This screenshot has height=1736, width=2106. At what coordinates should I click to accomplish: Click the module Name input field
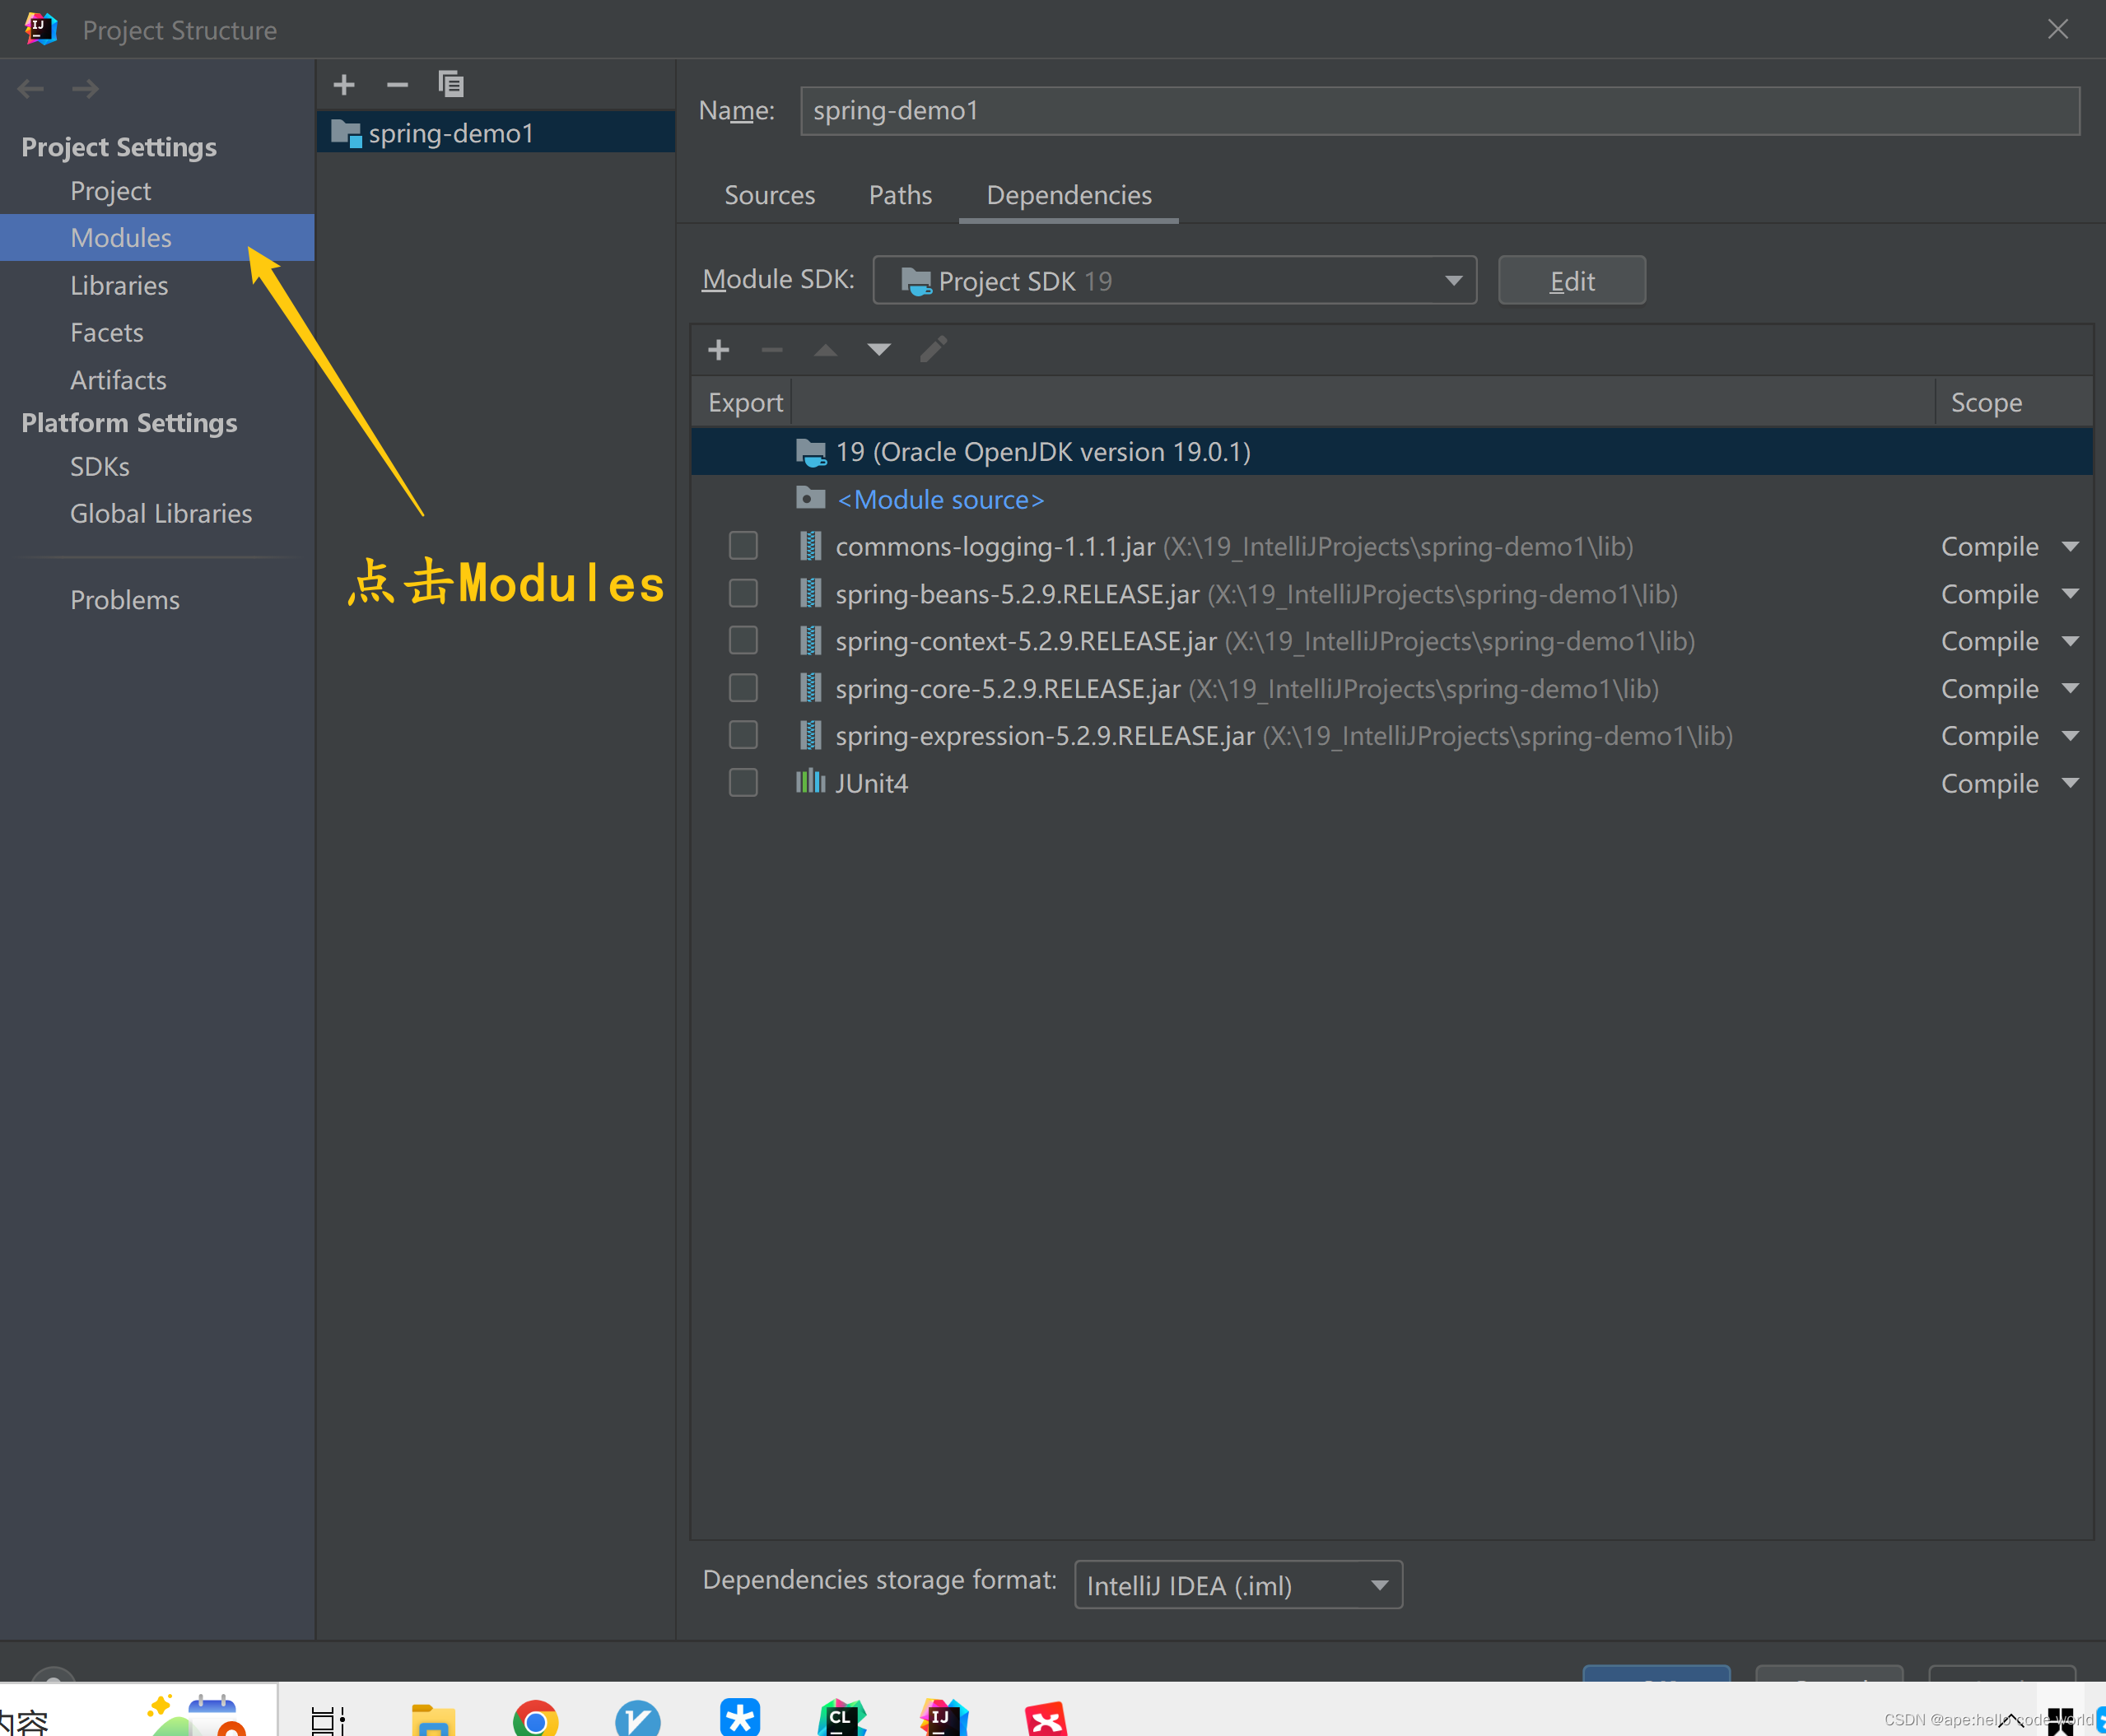(x=1439, y=110)
